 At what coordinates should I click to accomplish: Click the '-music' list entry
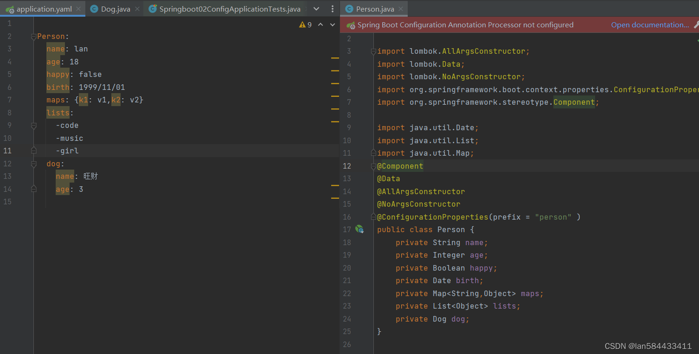coord(70,138)
